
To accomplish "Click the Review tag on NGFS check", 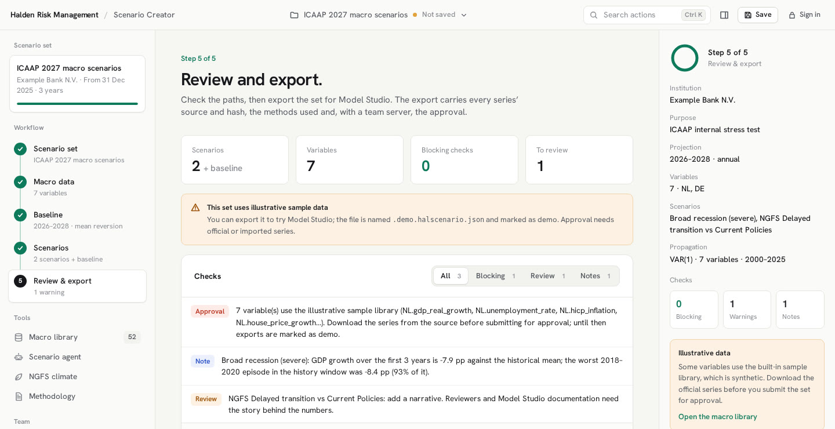I will 206,399.
